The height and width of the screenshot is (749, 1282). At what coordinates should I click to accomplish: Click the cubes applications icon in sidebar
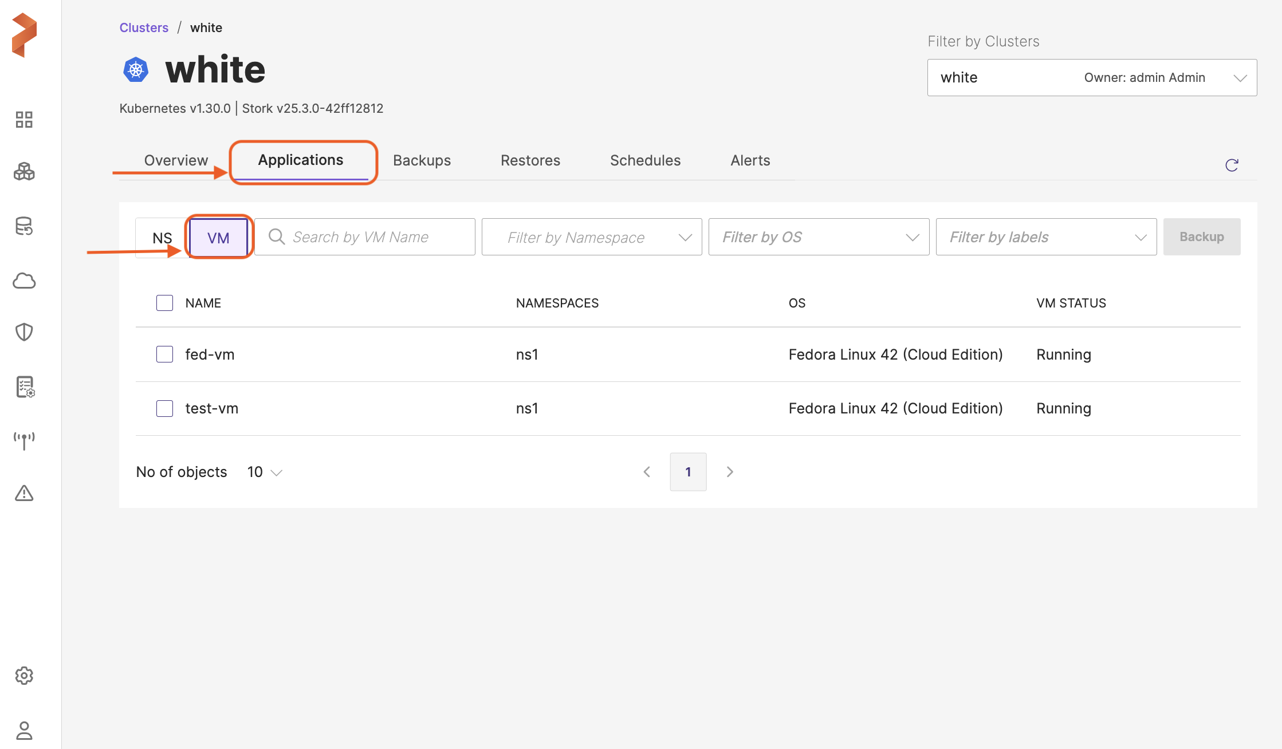click(x=24, y=171)
